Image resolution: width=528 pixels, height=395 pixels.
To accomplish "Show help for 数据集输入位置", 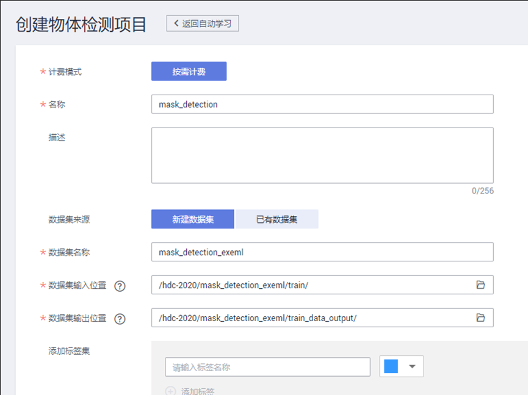I will [x=120, y=286].
